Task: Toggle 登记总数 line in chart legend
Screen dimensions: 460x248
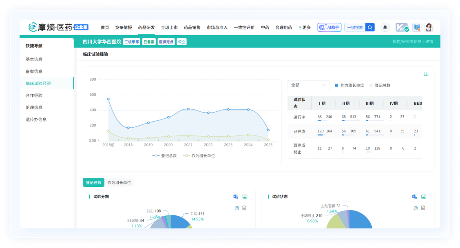Action: coord(165,156)
